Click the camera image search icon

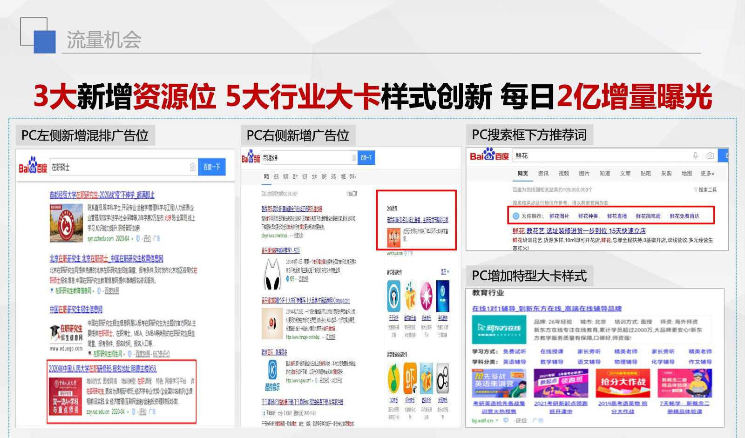click(x=710, y=155)
